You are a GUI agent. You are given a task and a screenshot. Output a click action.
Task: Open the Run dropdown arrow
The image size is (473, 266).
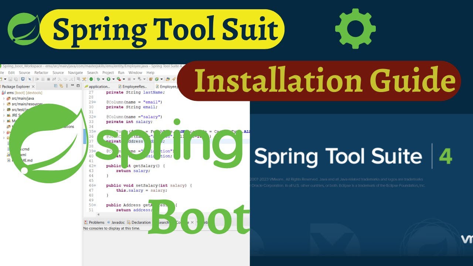tap(113, 79)
